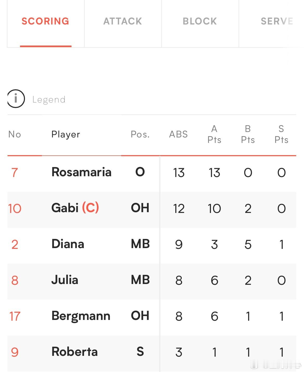Sort by the A Pts column header
Image resolution: width=304 pixels, height=372 pixels.
[x=214, y=134]
